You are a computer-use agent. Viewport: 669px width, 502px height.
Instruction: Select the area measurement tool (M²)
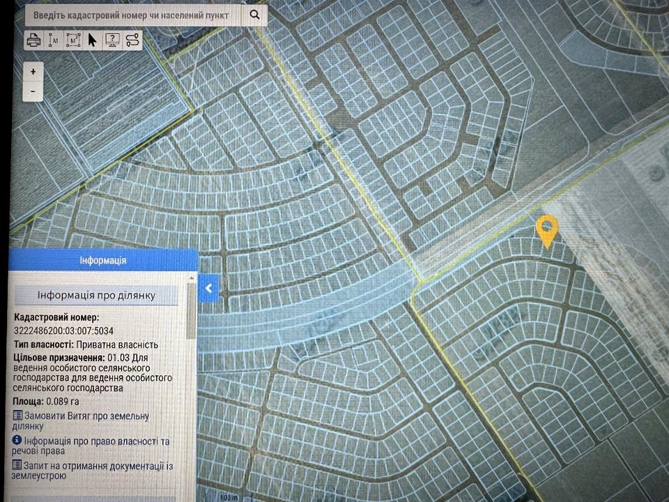point(72,40)
